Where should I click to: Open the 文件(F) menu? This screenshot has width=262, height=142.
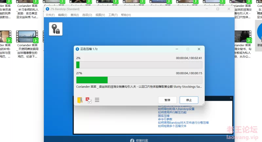point(50,15)
